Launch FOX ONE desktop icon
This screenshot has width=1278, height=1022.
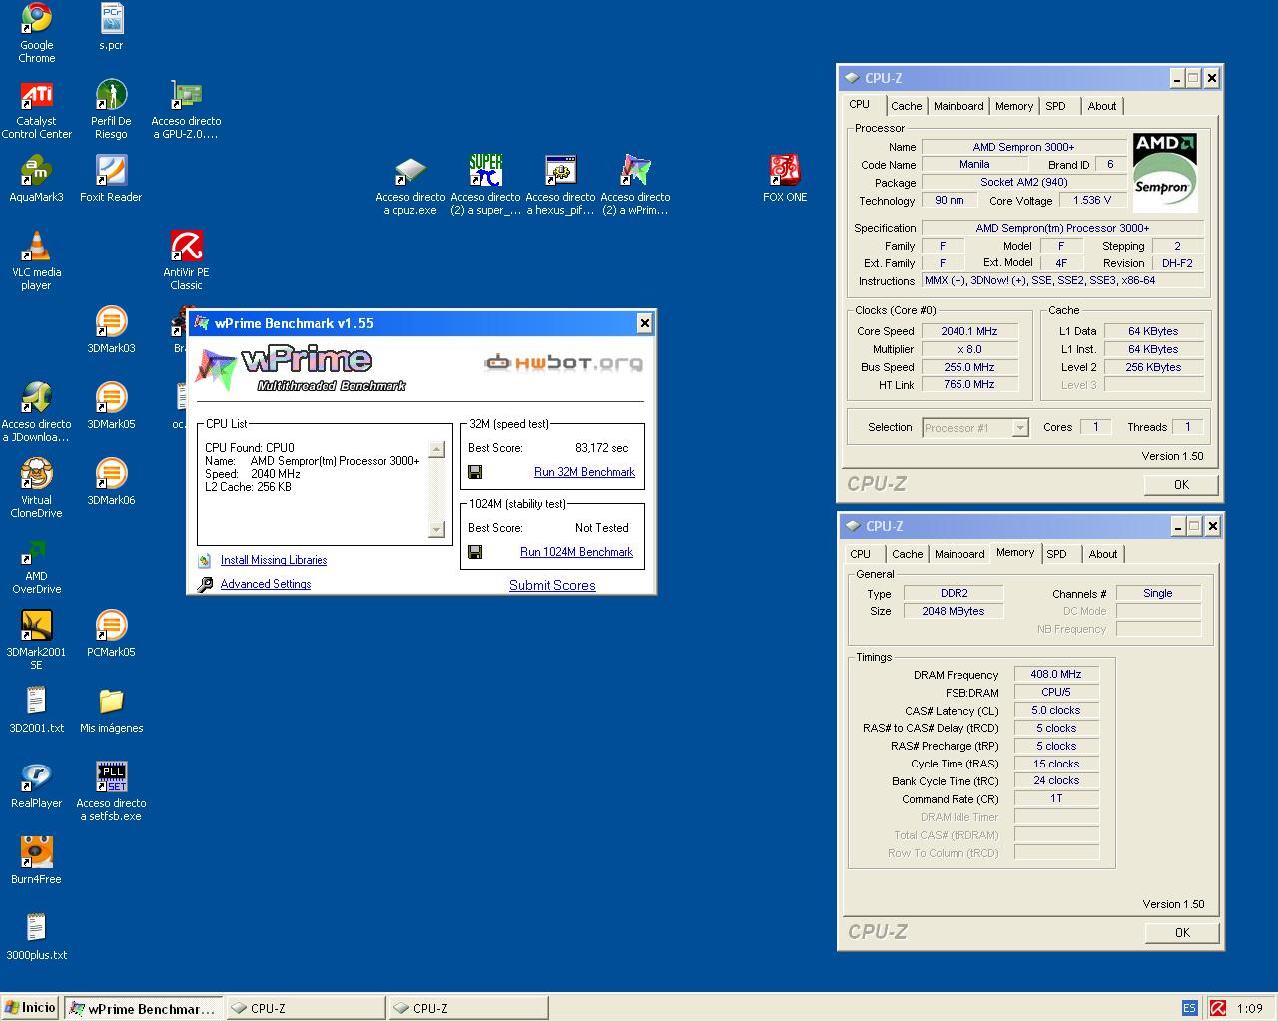(785, 170)
